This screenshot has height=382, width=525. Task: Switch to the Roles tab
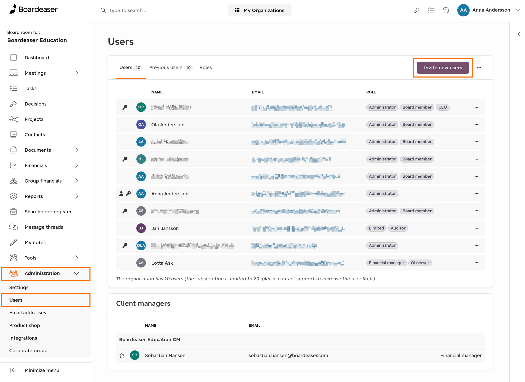point(205,67)
